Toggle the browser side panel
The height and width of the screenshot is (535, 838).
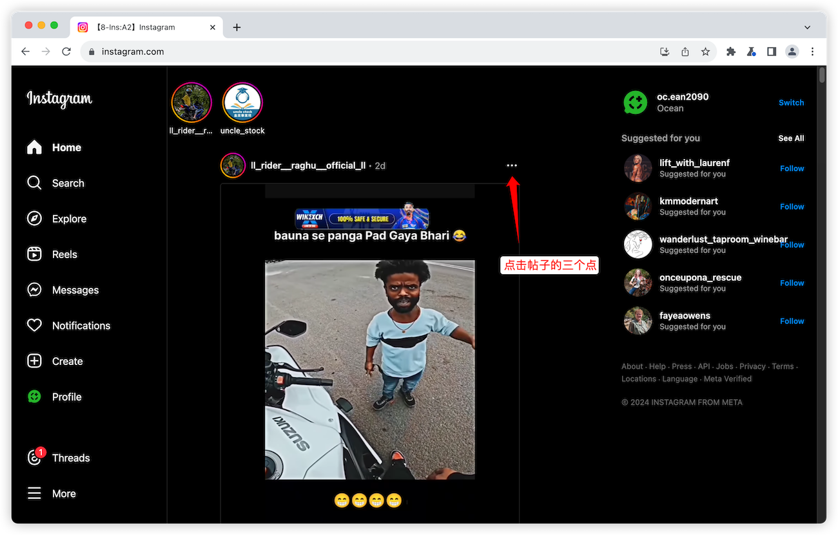pyautogui.click(x=772, y=52)
